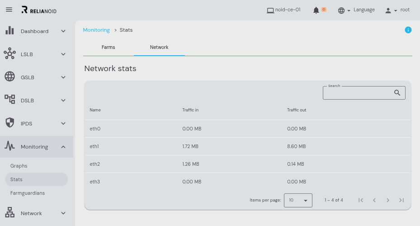Viewport: 420px width, 226px height.
Task: Collapse the Monitoring menu chevron
Action: coord(63,147)
